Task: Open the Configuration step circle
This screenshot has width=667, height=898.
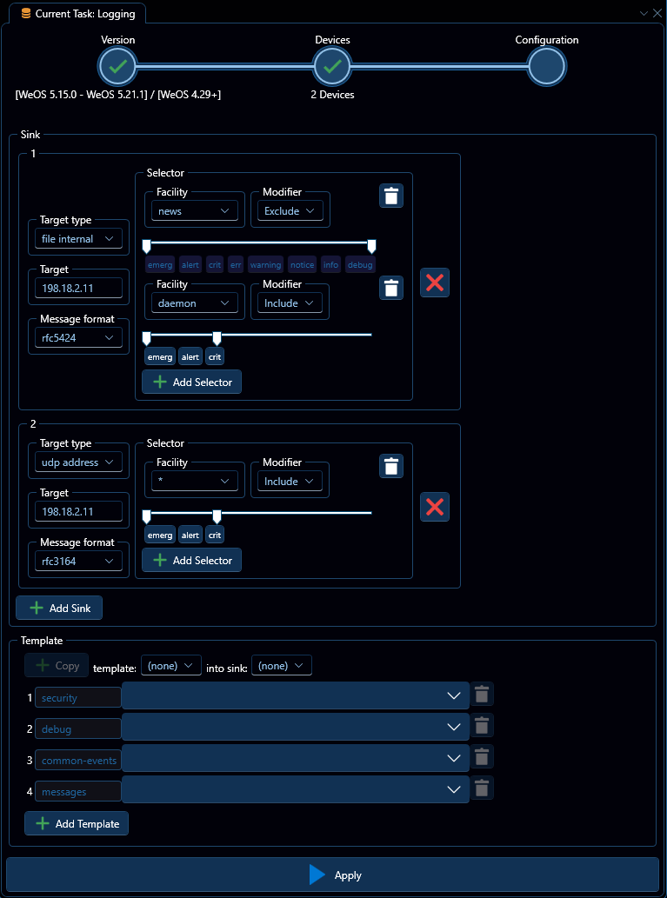Action: pos(547,67)
